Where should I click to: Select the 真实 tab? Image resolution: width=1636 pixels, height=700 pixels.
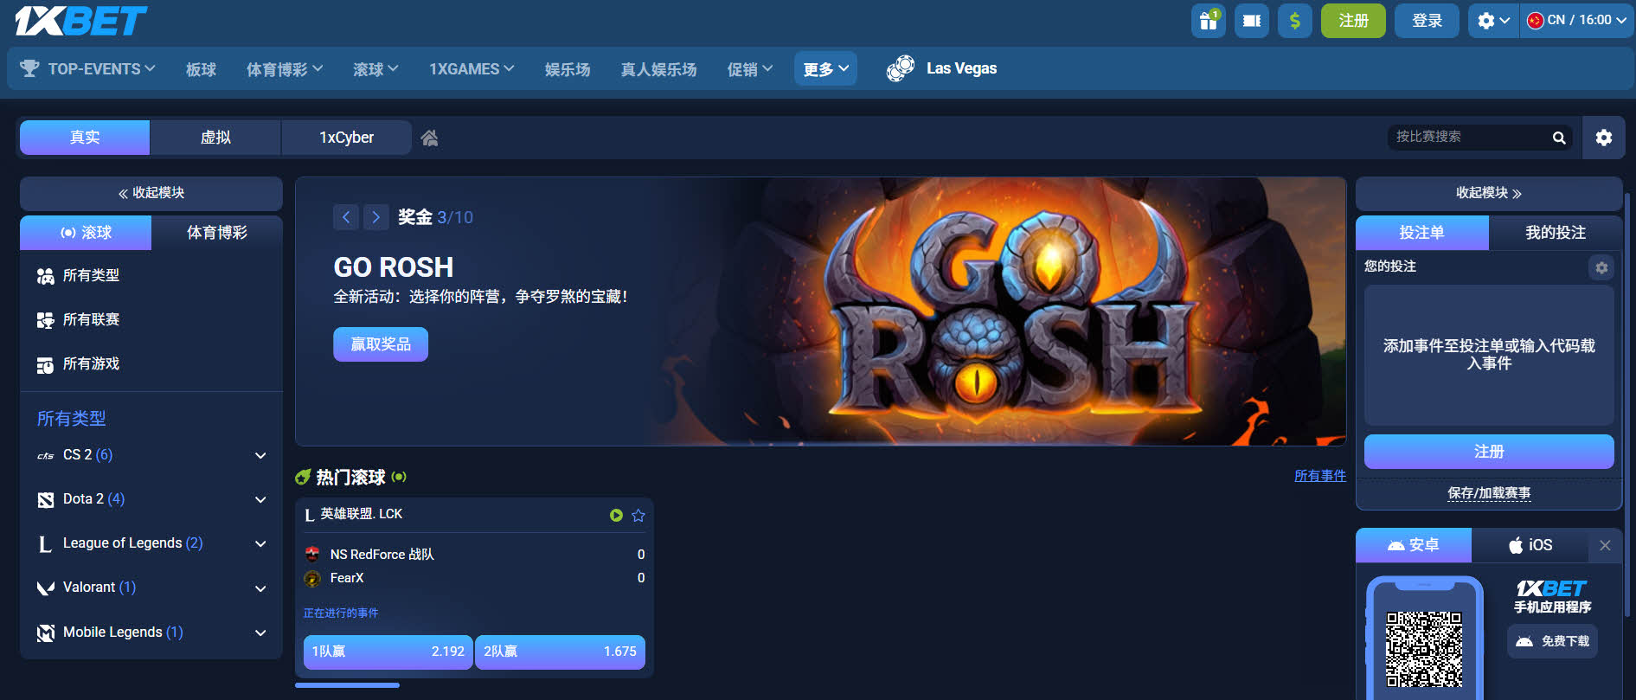tap(85, 138)
